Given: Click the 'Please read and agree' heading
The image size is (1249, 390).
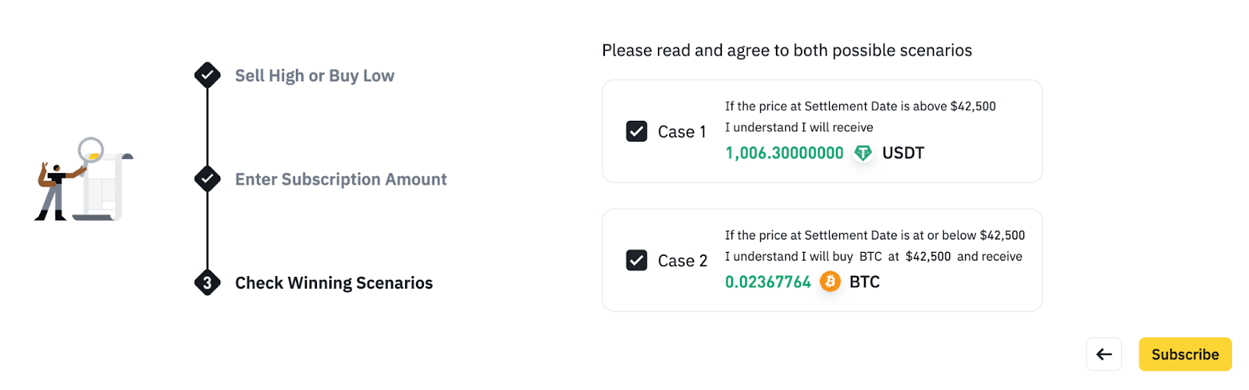Looking at the screenshot, I should point(787,51).
